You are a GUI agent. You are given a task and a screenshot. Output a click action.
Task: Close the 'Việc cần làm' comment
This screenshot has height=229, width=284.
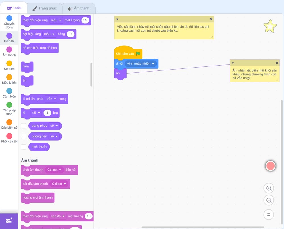coord(211,19)
